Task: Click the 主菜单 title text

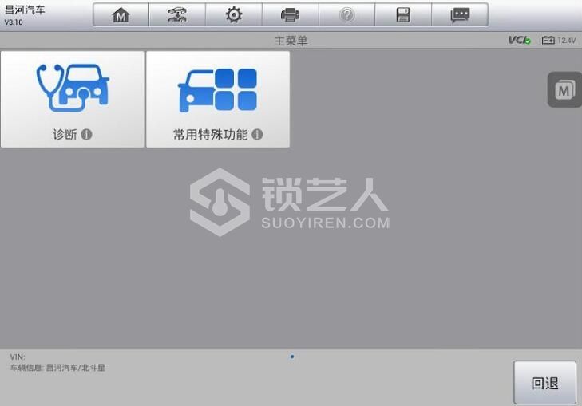Action: tap(291, 41)
